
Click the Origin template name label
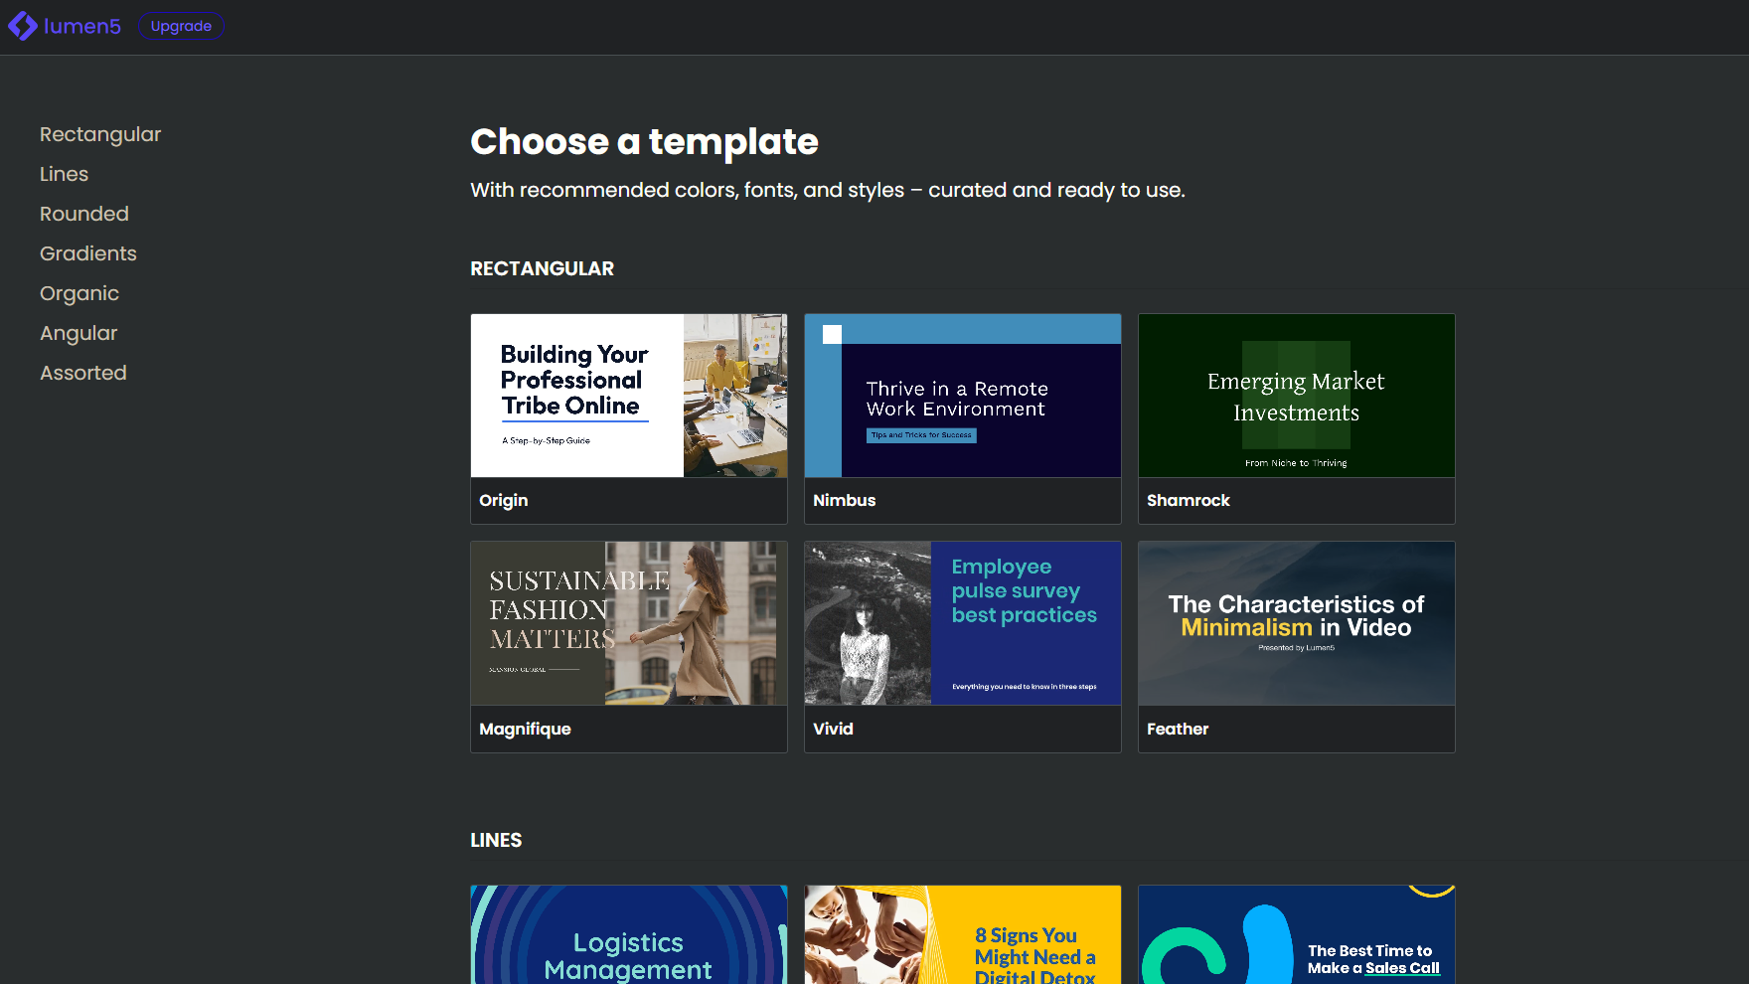click(504, 500)
